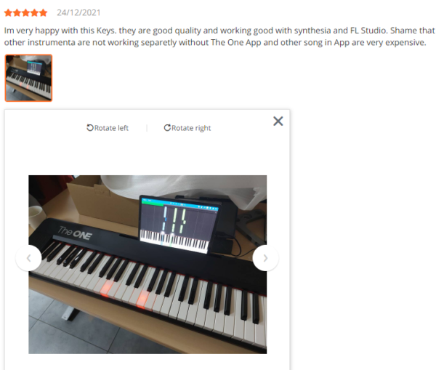Click the 'Rotate right' text label
The width and height of the screenshot is (436, 370).
coord(191,128)
